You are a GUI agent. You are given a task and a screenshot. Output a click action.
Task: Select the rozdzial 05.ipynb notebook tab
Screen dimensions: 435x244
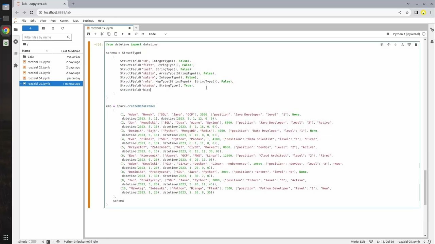pyautogui.click(x=109, y=28)
